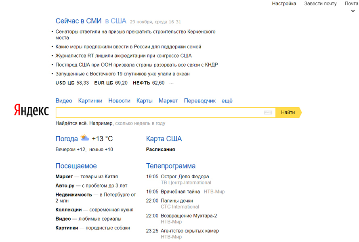Open Настройка in the top bar
Viewport: 359px width, 242px height.
point(284,4)
